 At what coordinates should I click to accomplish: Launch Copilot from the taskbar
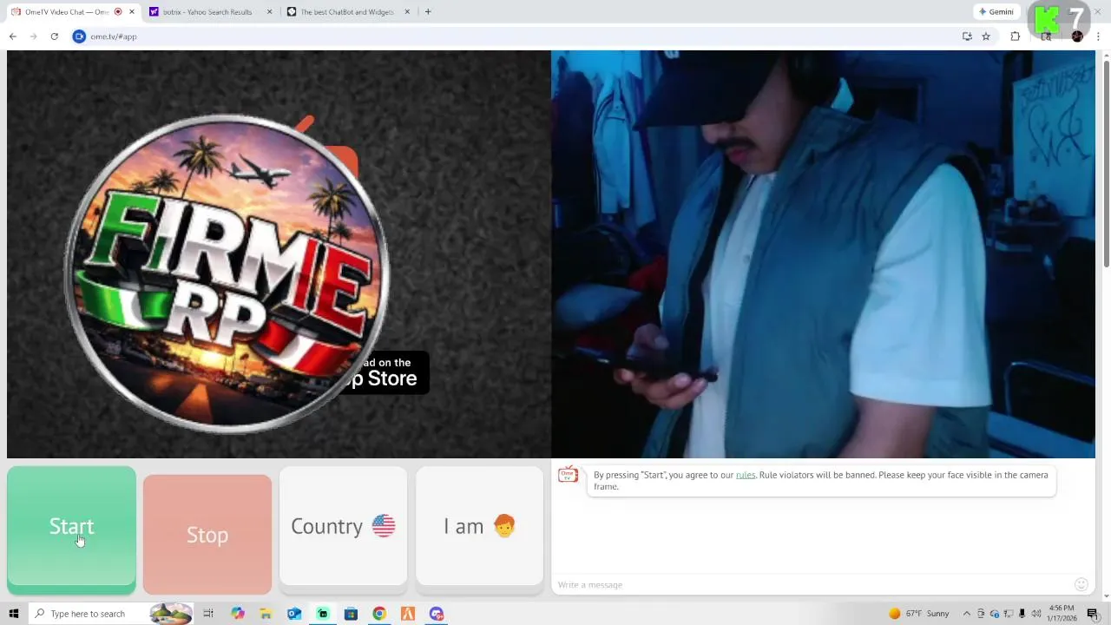pyautogui.click(x=238, y=614)
